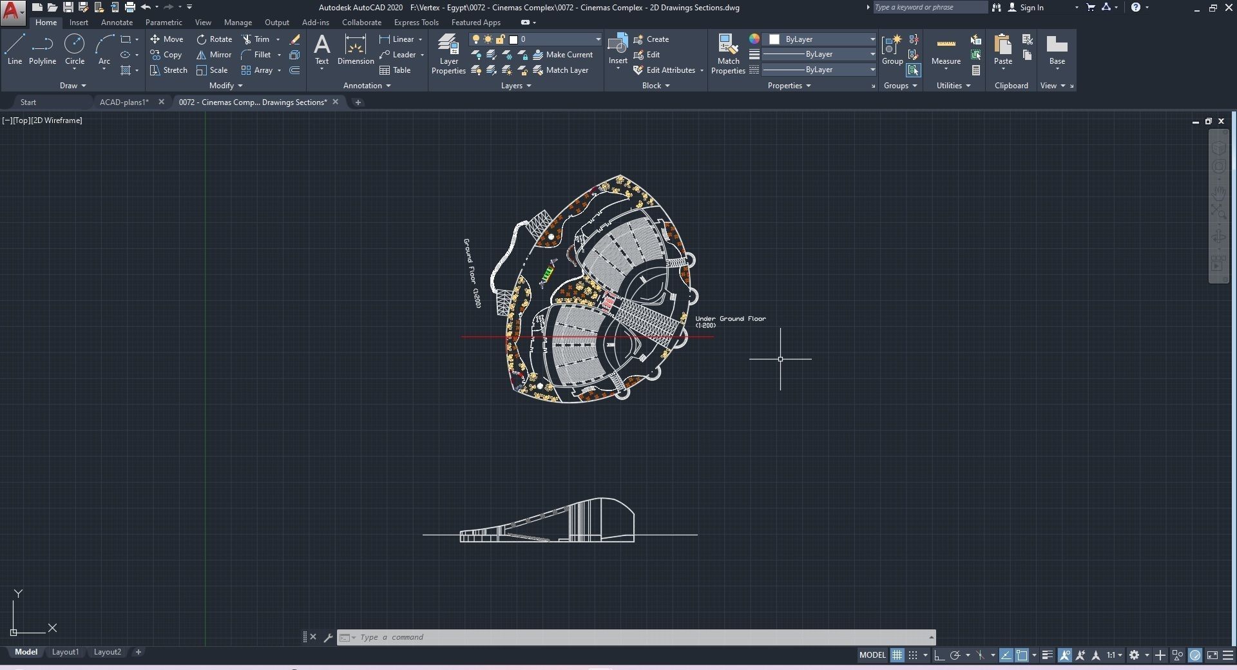This screenshot has height=670, width=1237.
Task: Activate the Rotate command
Action: pyautogui.click(x=214, y=39)
